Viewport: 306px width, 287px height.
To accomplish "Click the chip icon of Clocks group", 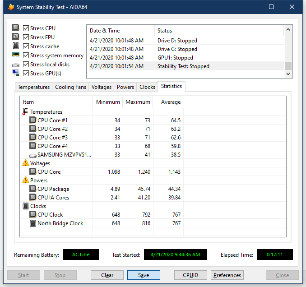I will click(26, 206).
